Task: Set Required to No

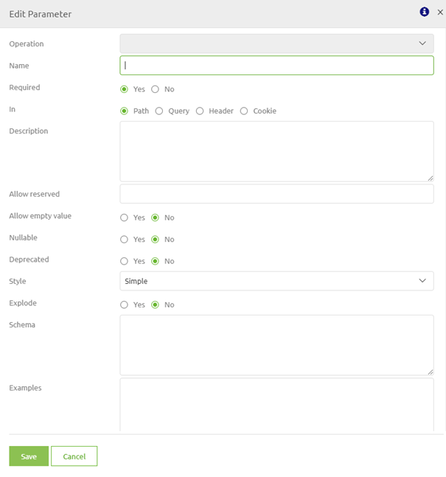Action: (155, 89)
